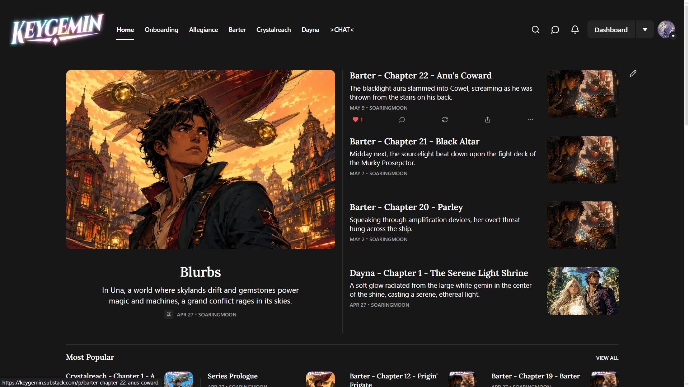
Task: Click the Dayna Chapter 1 thumbnail
Action: click(583, 291)
